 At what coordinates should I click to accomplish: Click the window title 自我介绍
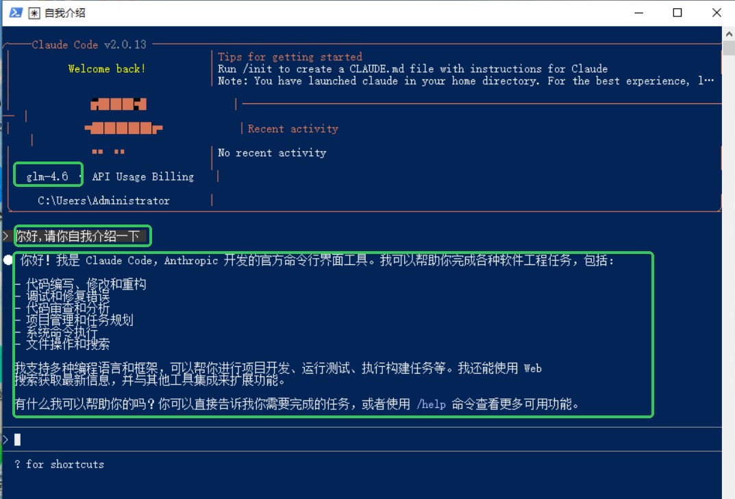[x=65, y=13]
